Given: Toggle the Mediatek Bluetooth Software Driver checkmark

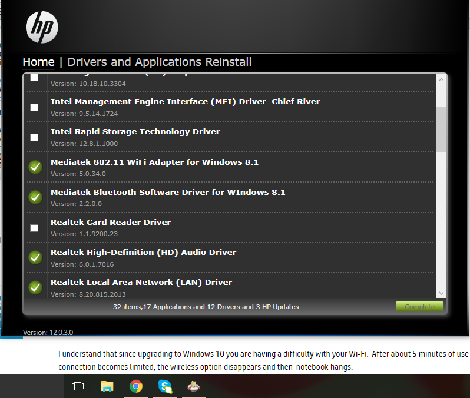Looking at the screenshot, I should (35, 197).
